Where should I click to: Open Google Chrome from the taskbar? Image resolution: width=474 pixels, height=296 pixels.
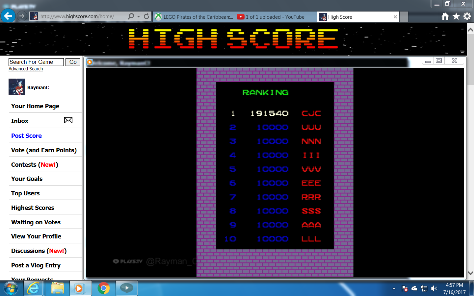click(103, 288)
